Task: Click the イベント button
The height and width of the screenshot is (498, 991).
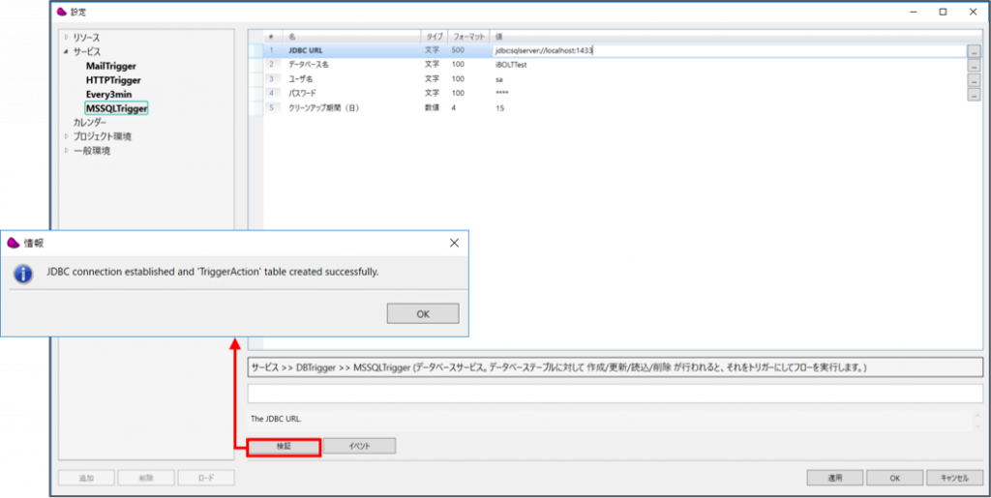Action: tap(359, 446)
